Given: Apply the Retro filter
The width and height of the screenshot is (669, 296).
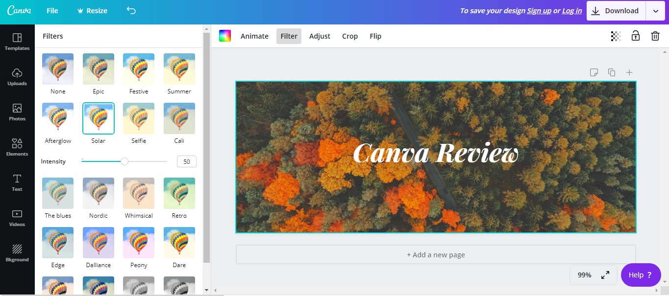Looking at the screenshot, I should 179,193.
